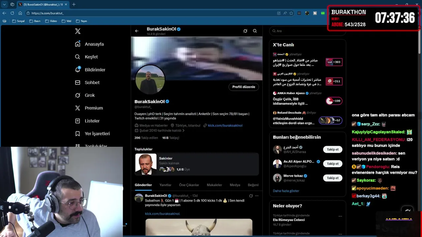Close the BurakSakinOl X tab

66,4
